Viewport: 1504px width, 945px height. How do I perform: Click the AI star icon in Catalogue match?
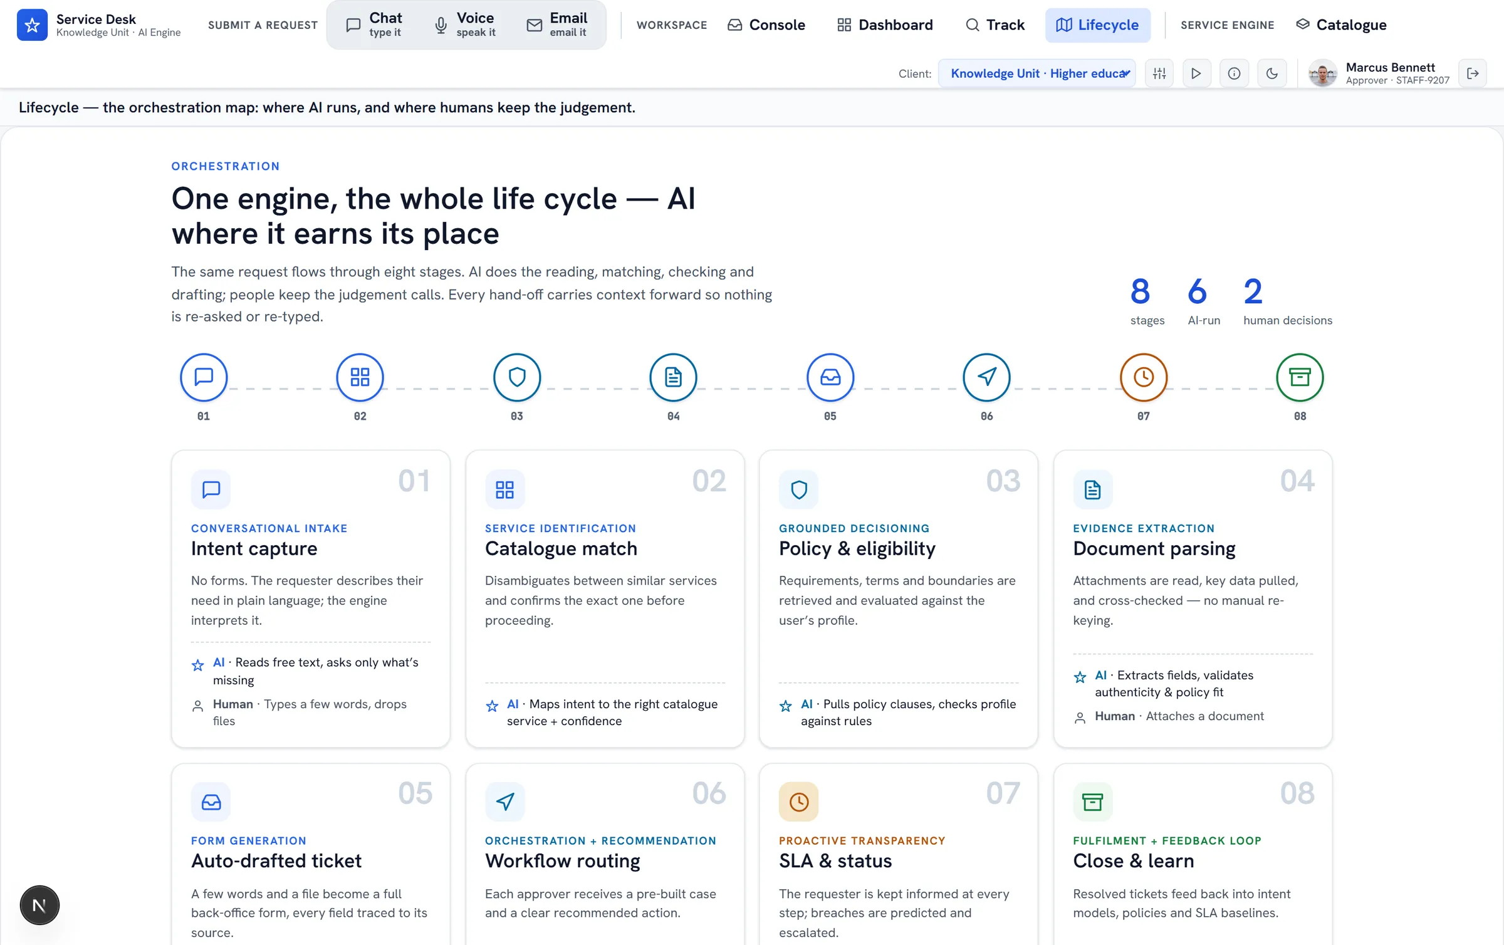tap(492, 706)
